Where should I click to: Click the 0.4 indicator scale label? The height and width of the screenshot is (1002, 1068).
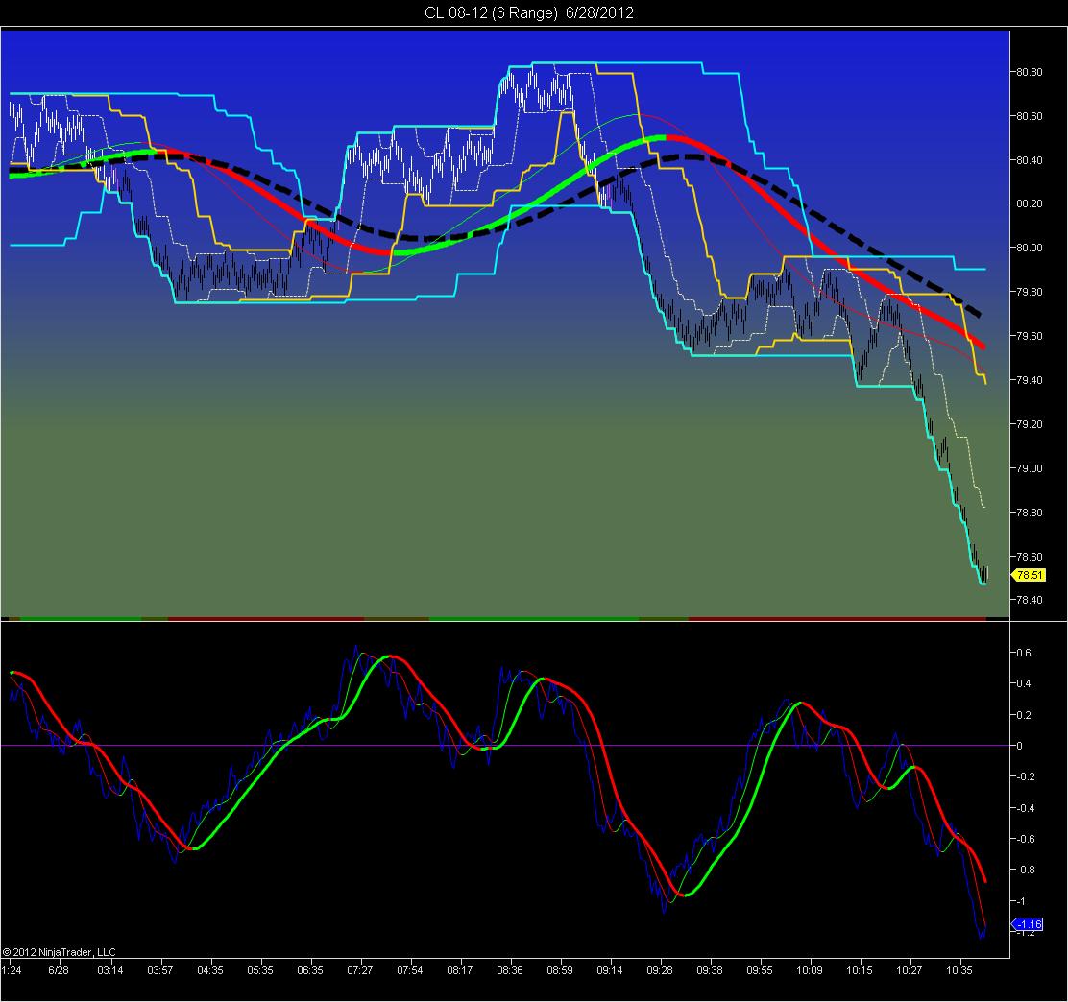point(1024,683)
